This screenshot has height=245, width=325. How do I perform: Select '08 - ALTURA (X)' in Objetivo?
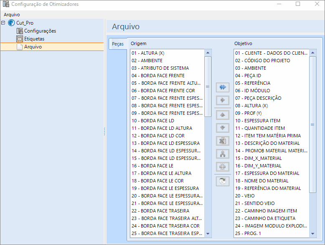coord(272,106)
